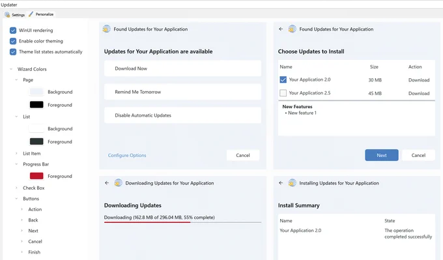Click back arrow in Choose Updates panel
This screenshot has width=443, height=260.
(281, 29)
